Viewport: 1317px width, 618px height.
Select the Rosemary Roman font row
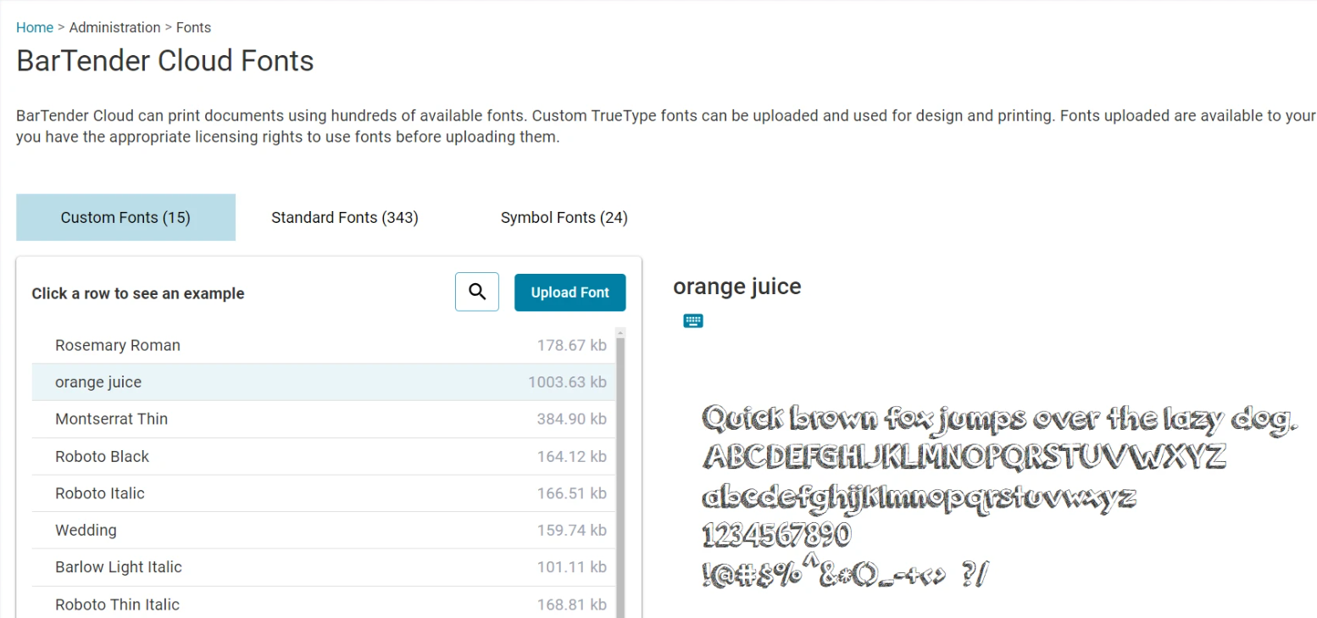click(324, 345)
